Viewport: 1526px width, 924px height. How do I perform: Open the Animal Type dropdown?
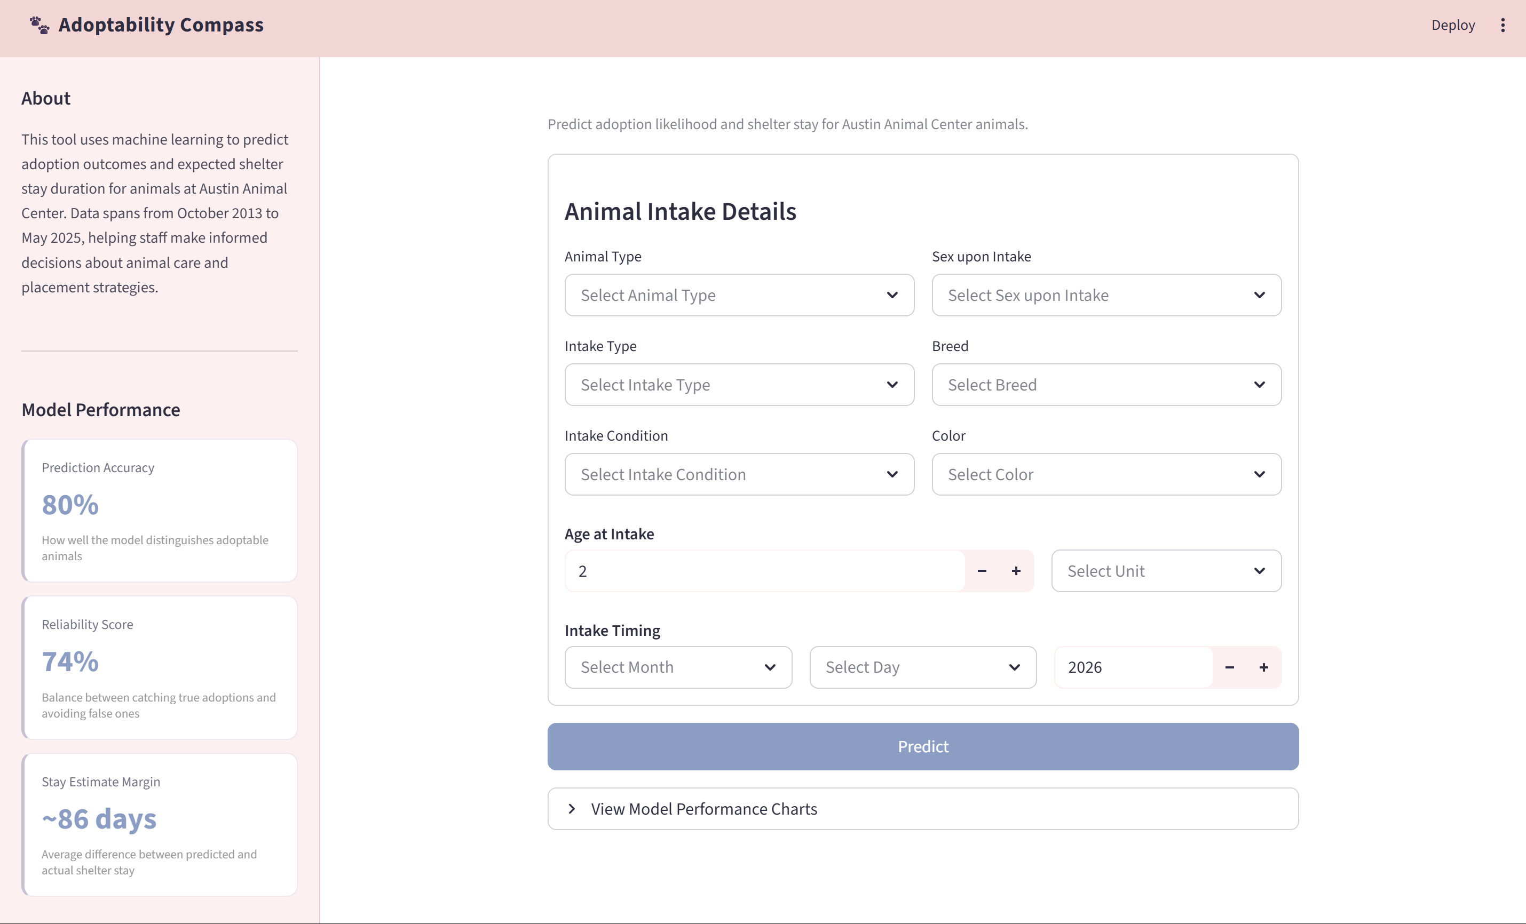(739, 295)
